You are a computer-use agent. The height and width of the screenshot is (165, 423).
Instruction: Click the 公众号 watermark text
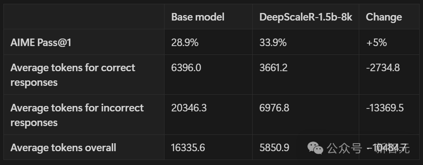(344, 148)
